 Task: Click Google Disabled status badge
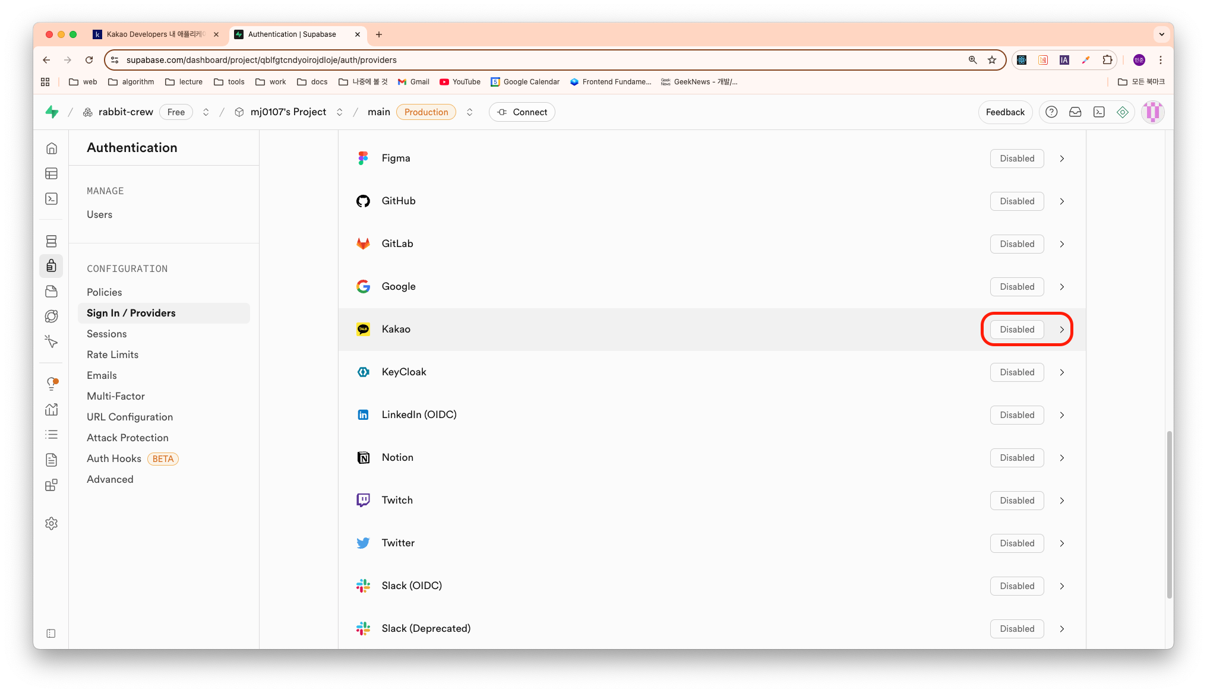pos(1016,287)
